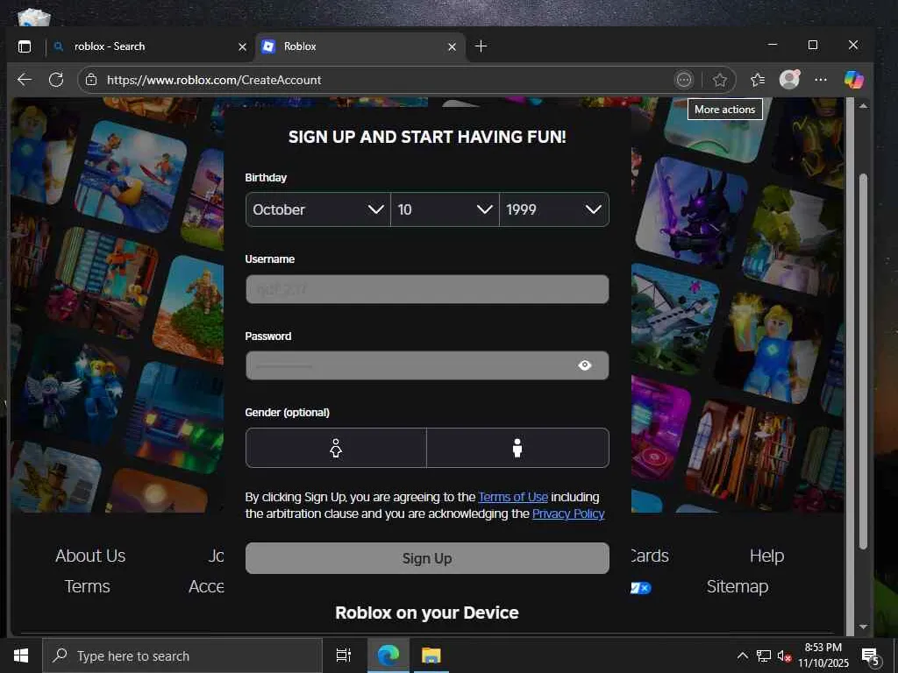Open Edge Settings and more menu
This screenshot has height=673, width=898.
[821, 80]
